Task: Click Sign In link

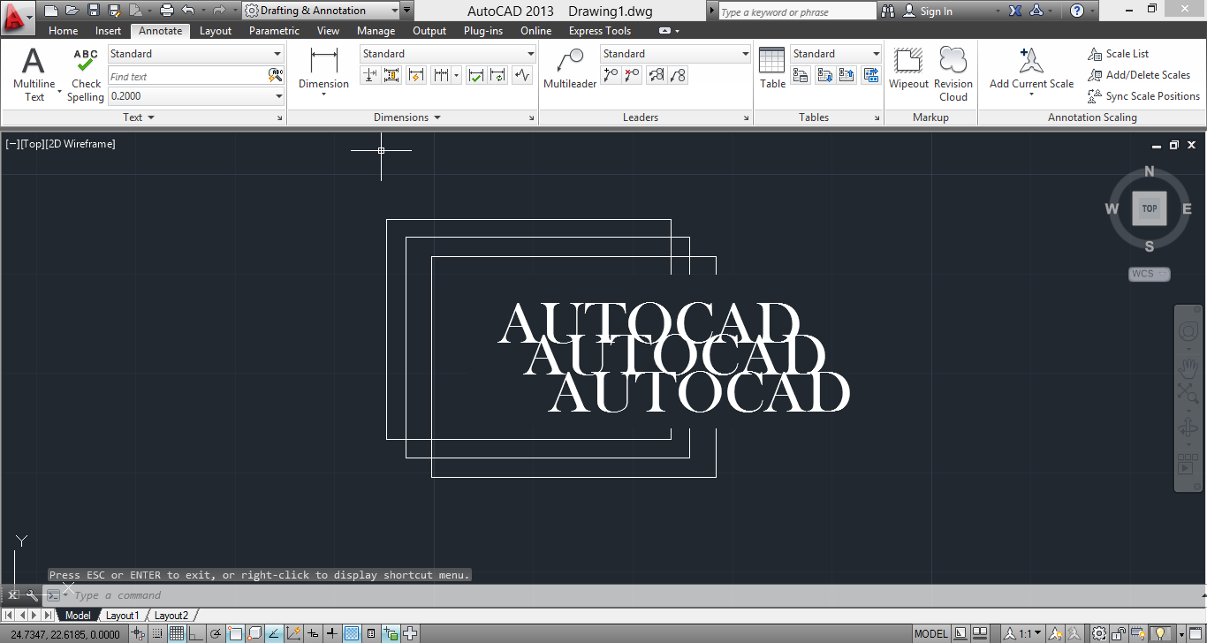Action: click(936, 11)
